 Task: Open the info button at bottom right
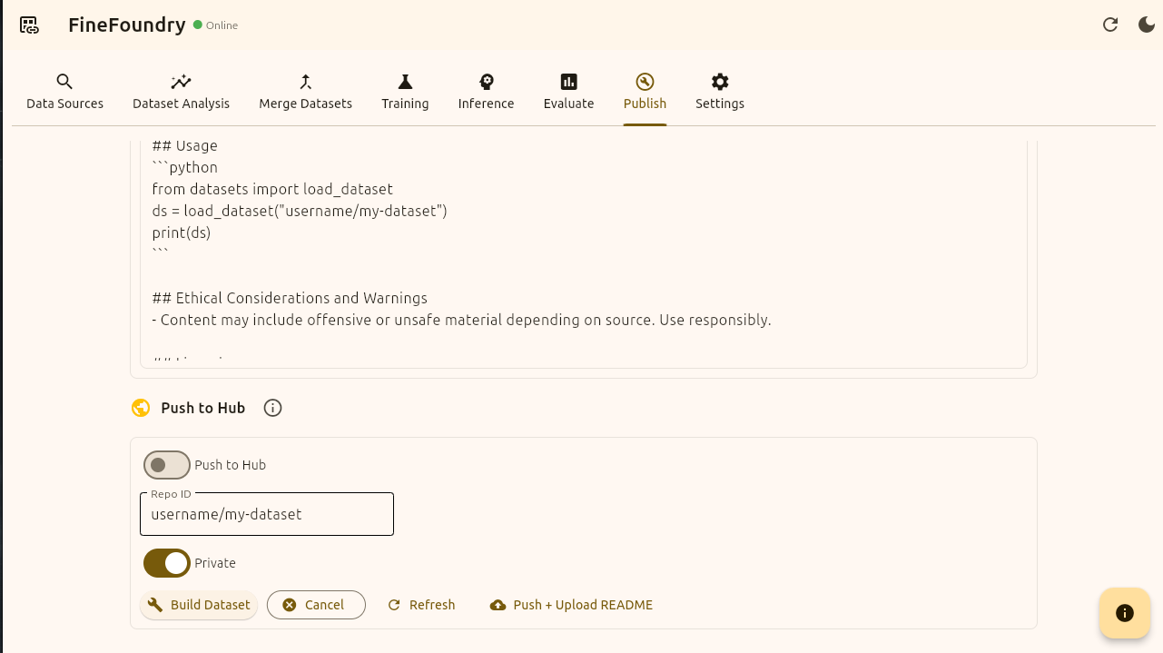pos(1125,613)
